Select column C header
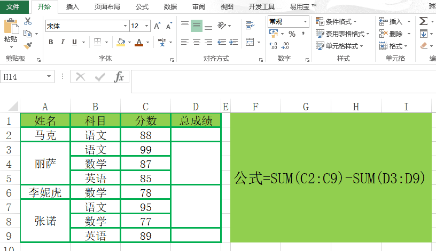The width and height of the screenshot is (436, 251). pos(145,107)
